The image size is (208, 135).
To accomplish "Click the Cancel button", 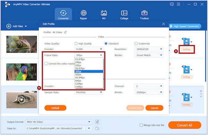I will [154, 108].
